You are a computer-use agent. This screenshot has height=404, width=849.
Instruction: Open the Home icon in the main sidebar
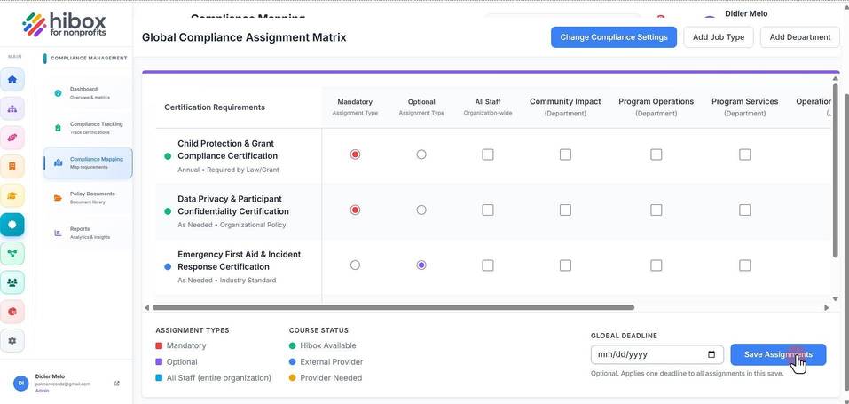[x=12, y=80]
